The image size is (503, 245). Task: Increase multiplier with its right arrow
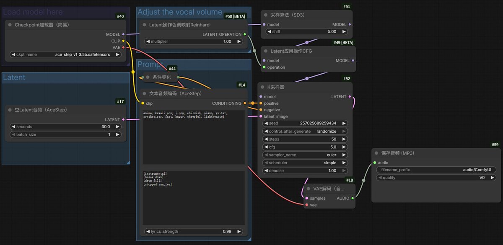[239, 41]
